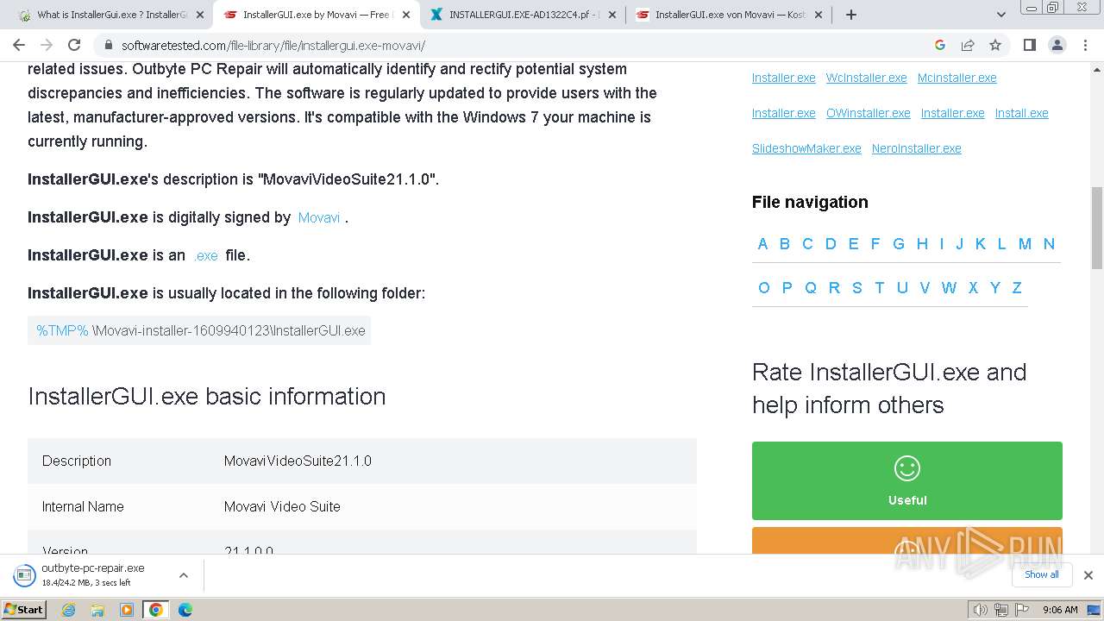
Task: Navigate to files starting with W
Action: coord(949,288)
